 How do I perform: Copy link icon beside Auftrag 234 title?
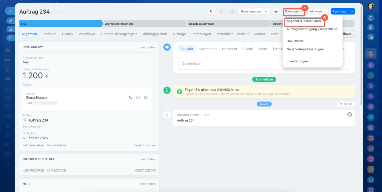point(58,12)
